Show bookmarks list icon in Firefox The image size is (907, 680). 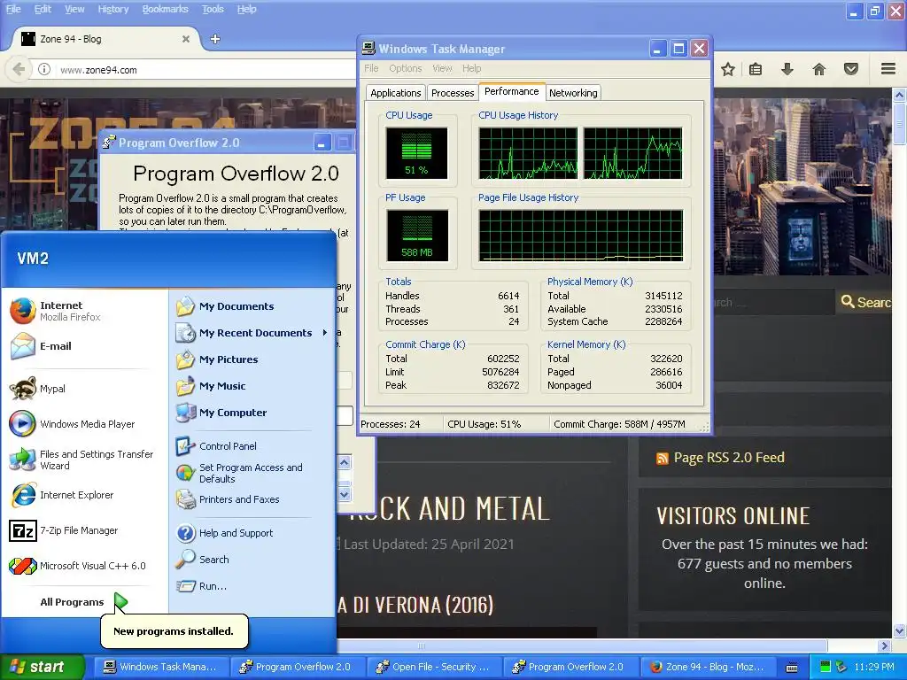pyautogui.click(x=756, y=69)
